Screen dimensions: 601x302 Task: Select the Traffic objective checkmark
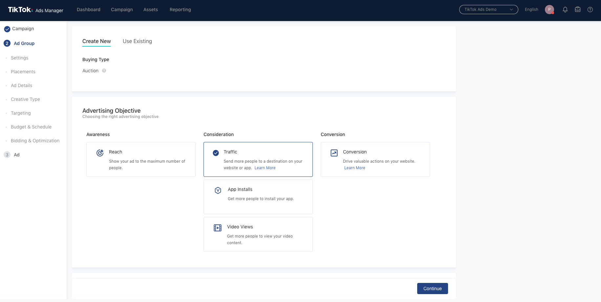216,153
